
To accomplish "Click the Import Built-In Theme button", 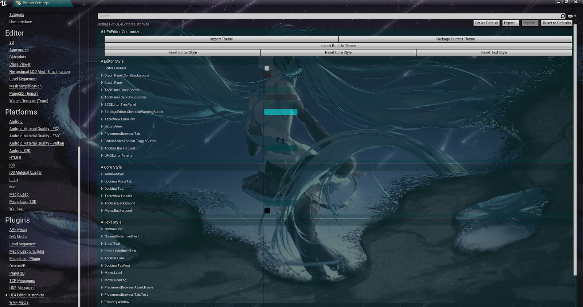I will (338, 46).
